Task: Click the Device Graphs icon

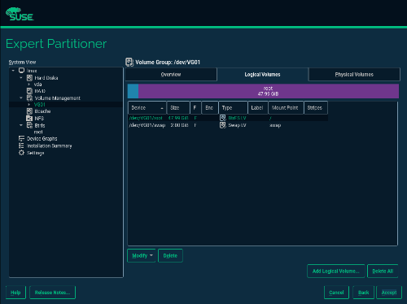Action: point(21,138)
